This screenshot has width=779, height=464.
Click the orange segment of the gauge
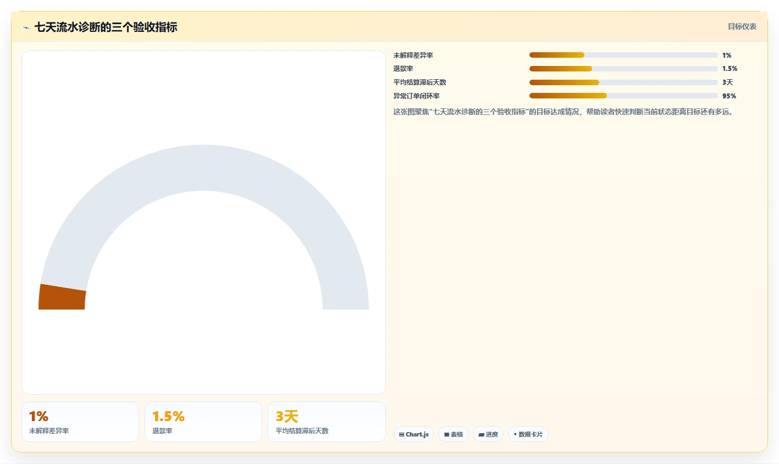(x=62, y=298)
